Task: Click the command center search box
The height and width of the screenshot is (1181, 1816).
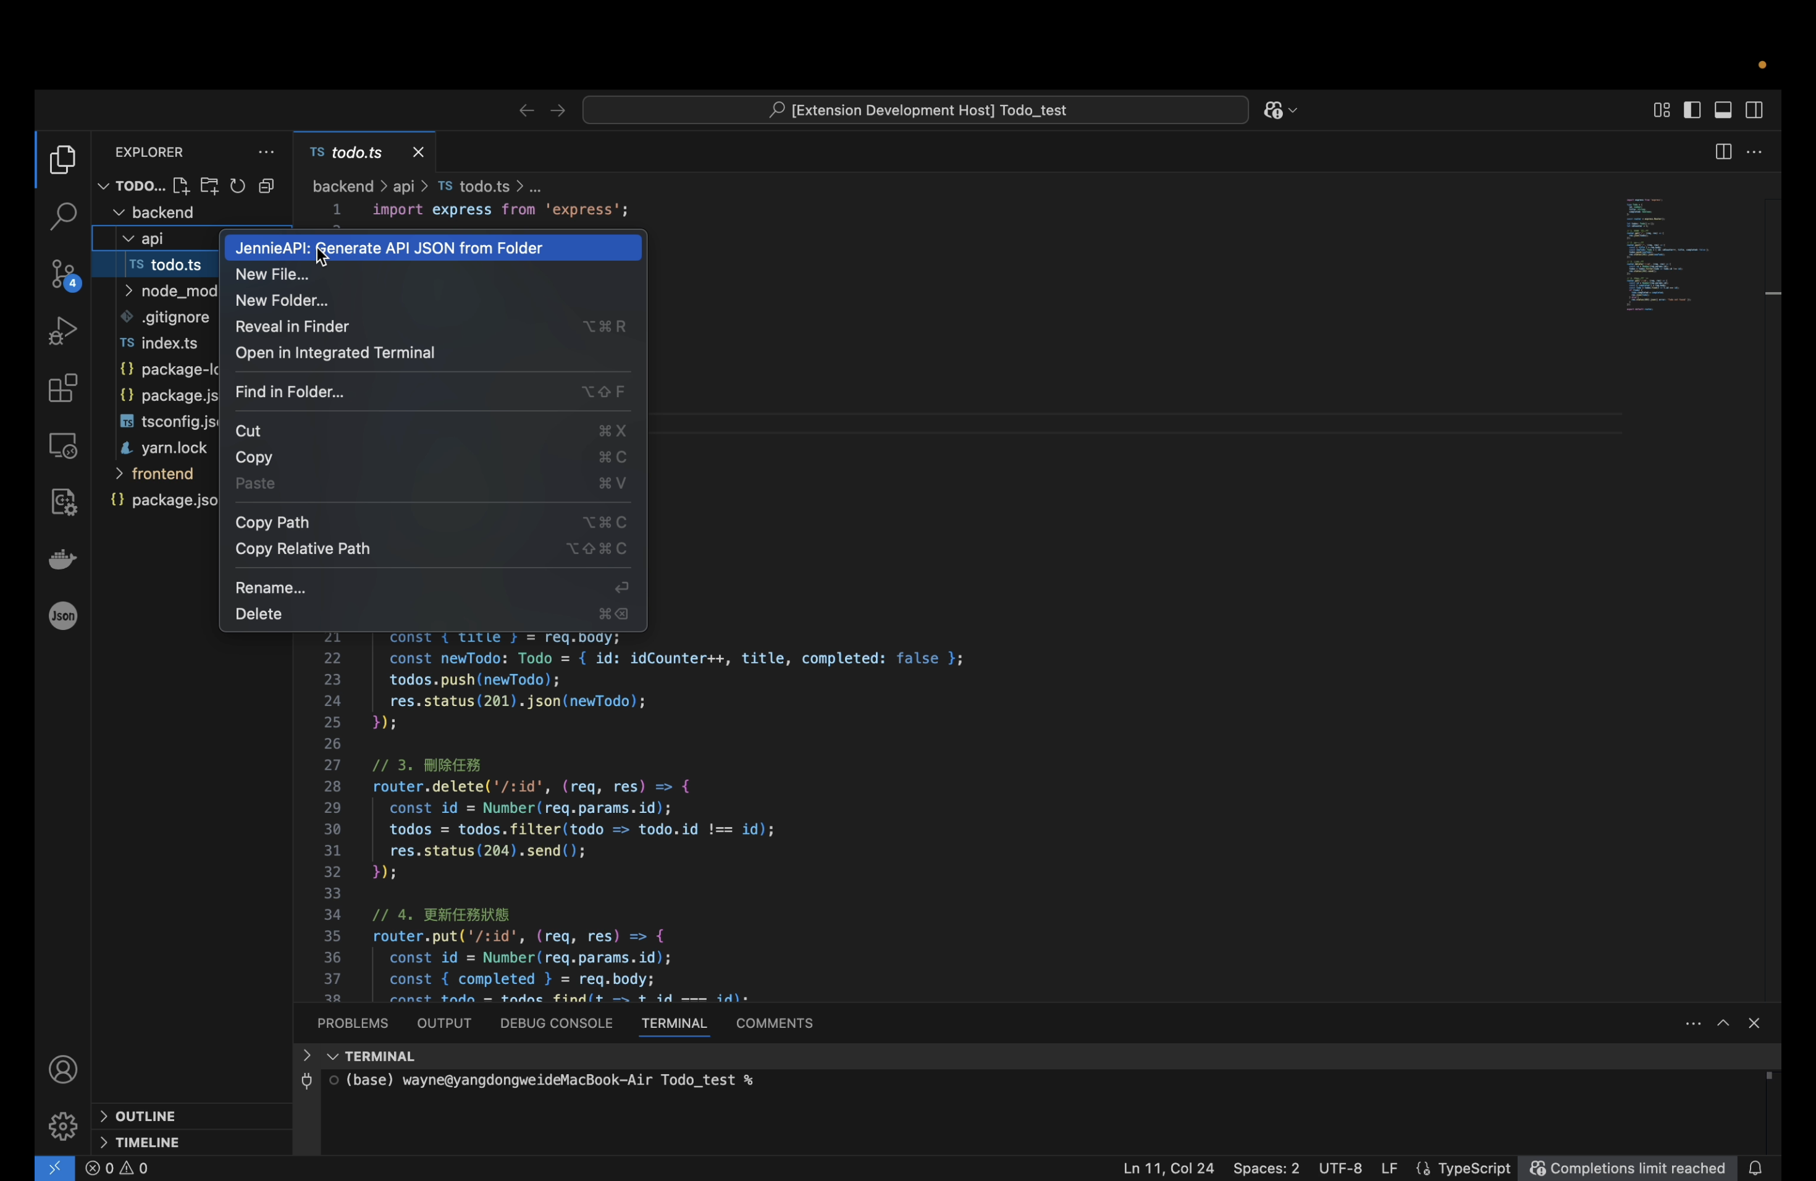Action: (915, 111)
